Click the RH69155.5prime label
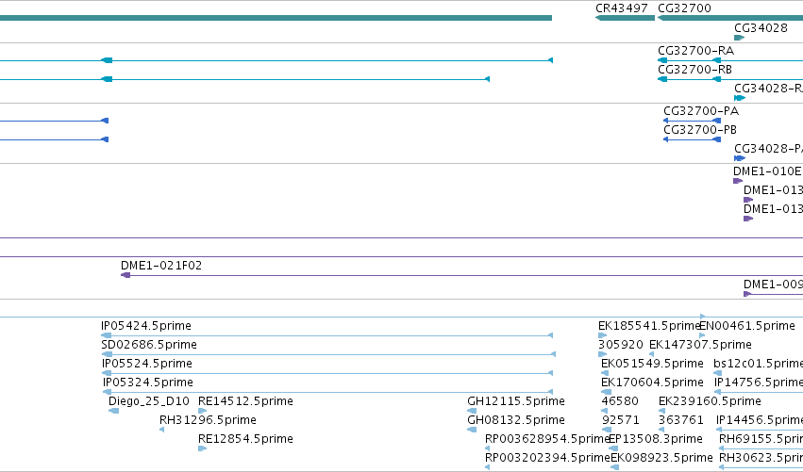 click(x=761, y=439)
